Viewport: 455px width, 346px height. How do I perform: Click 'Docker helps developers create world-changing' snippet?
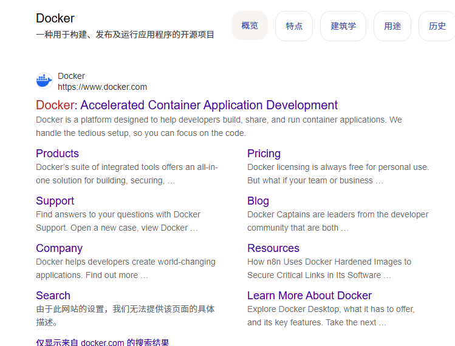click(126, 268)
